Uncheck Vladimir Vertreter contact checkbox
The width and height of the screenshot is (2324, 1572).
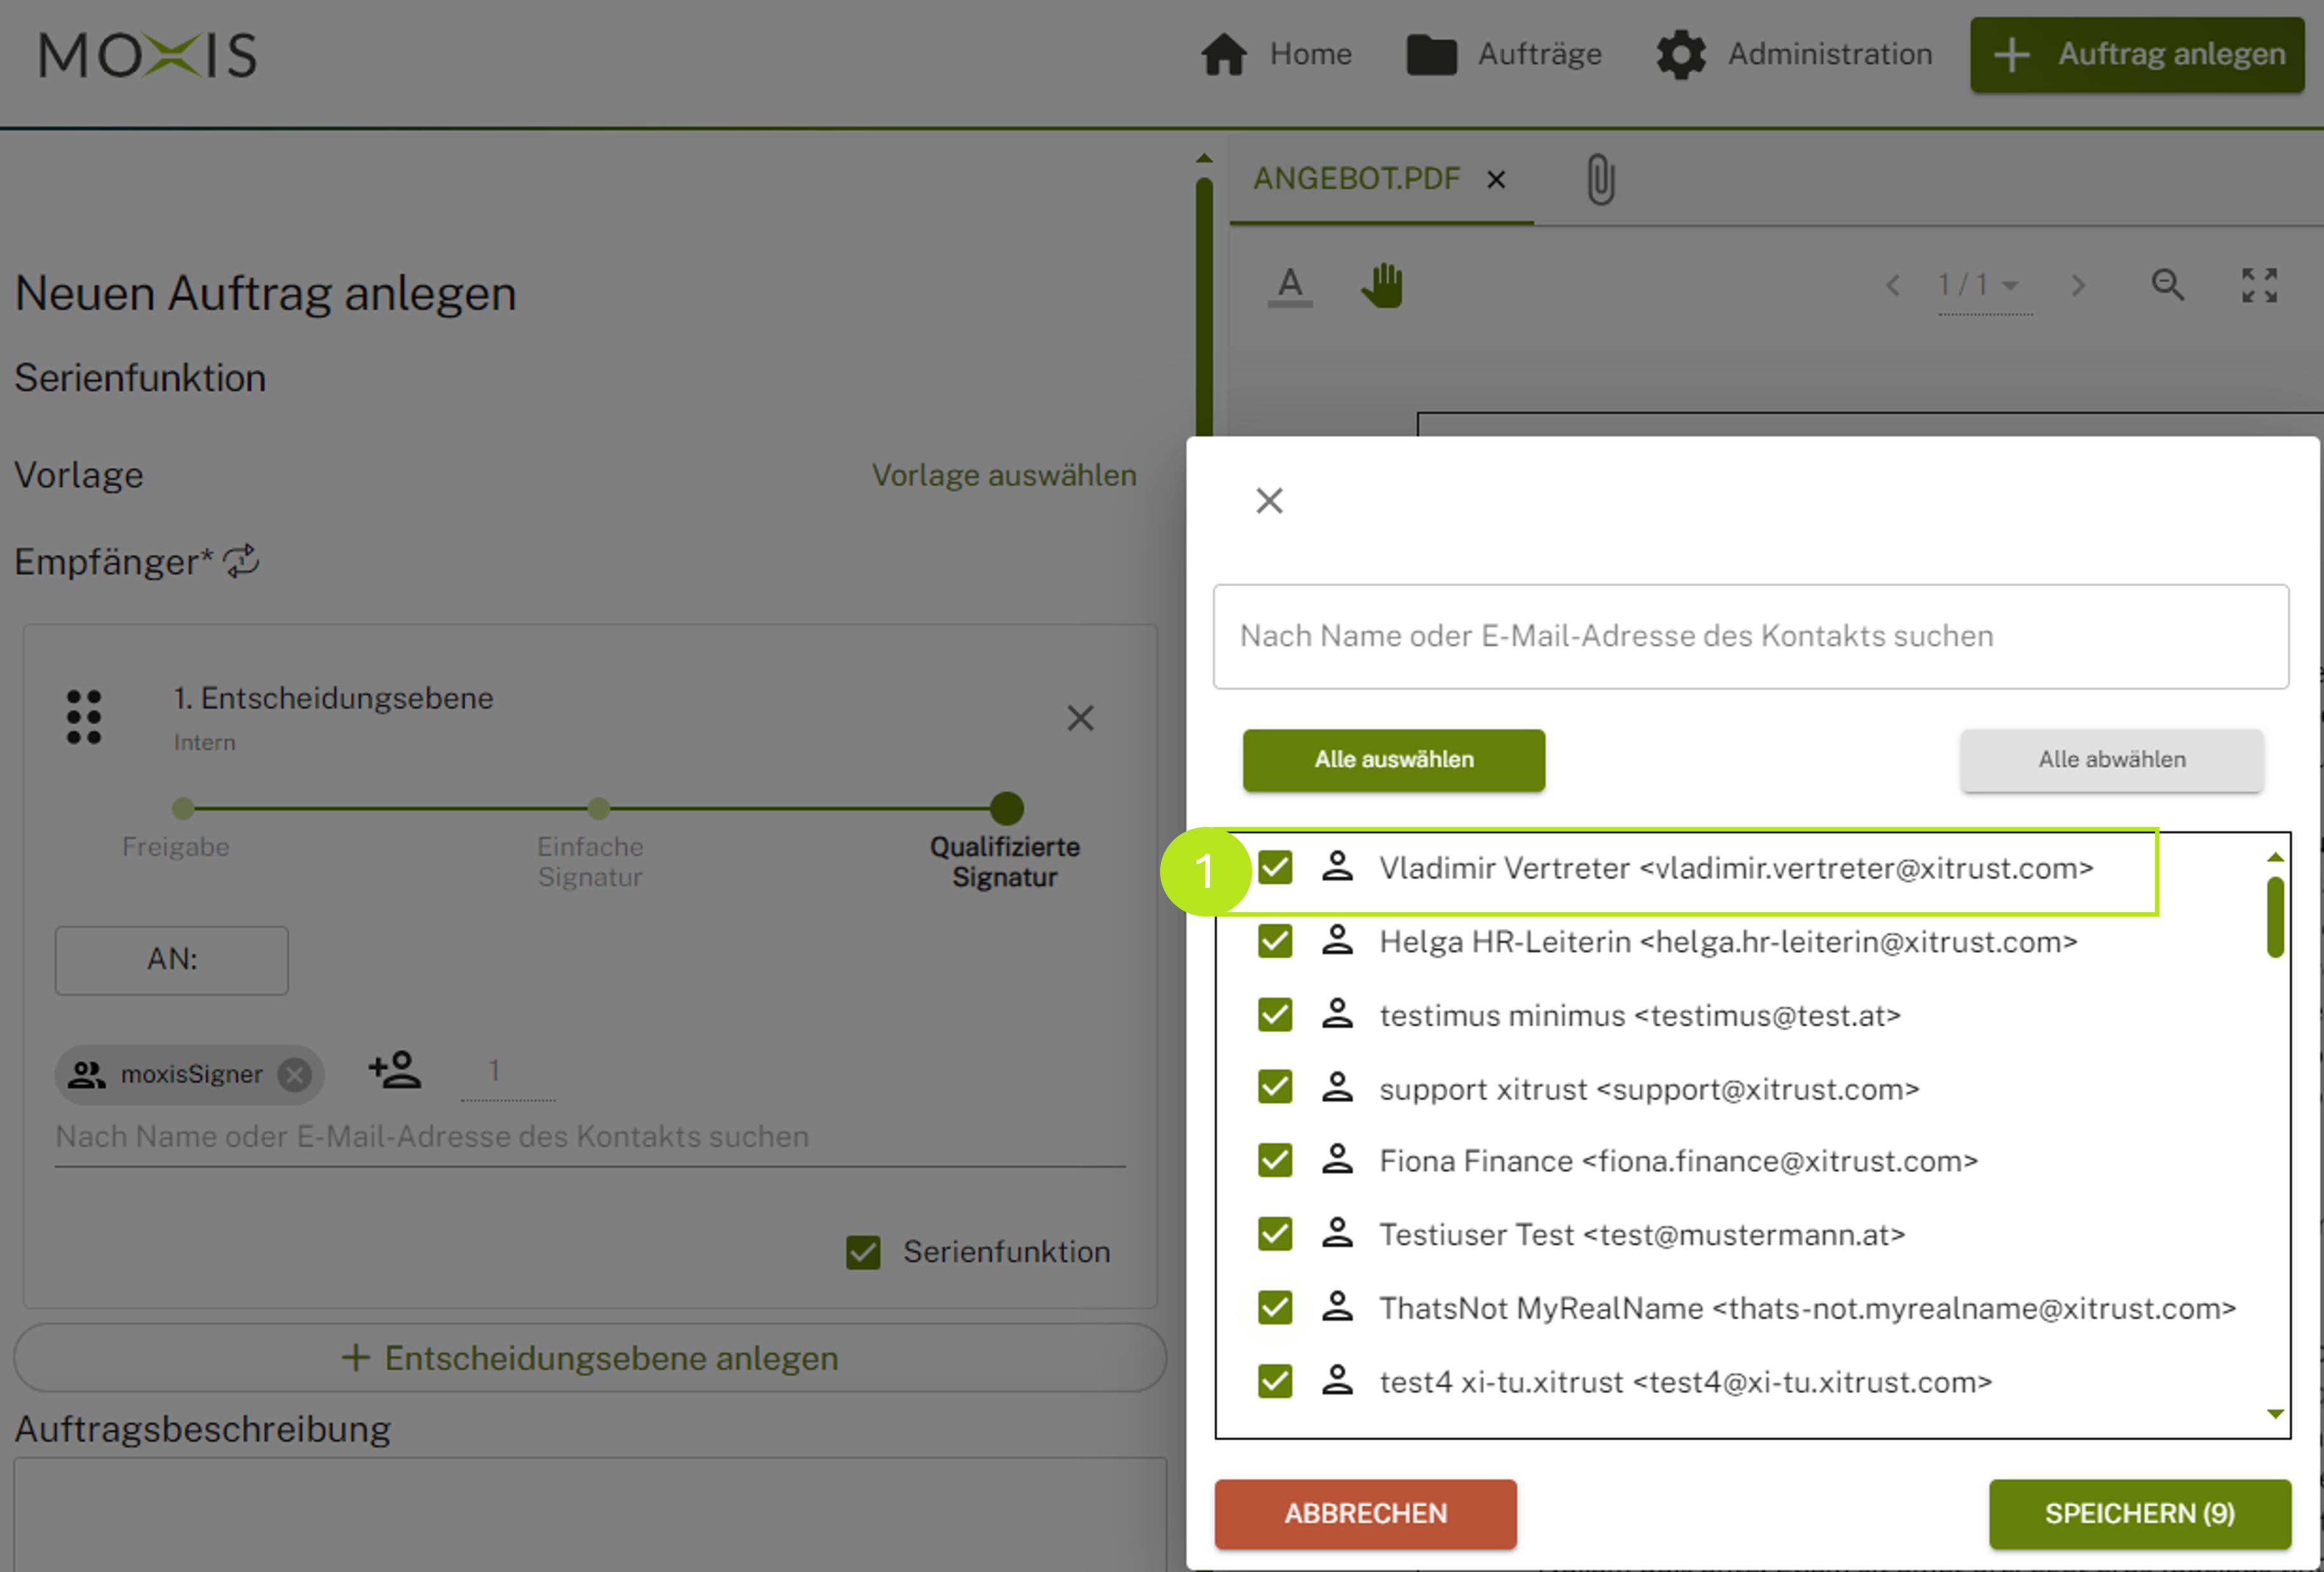(1275, 867)
